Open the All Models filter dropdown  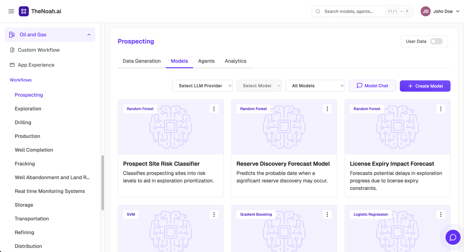pyautogui.click(x=315, y=86)
